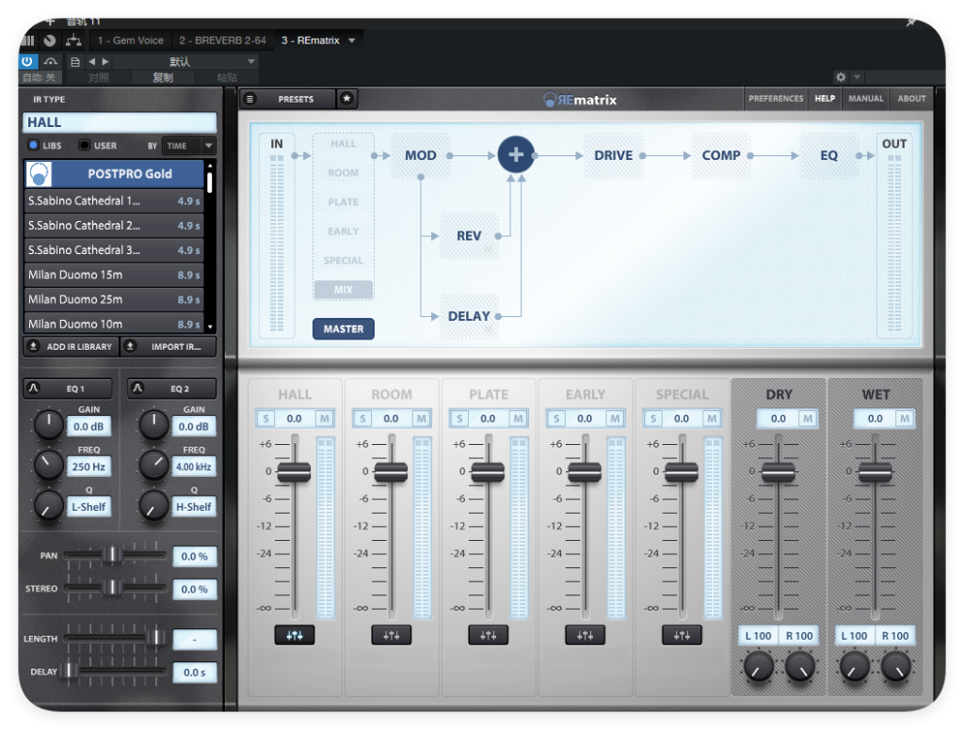Select Milan Duomo 25m impulse response

pyautogui.click(x=114, y=299)
